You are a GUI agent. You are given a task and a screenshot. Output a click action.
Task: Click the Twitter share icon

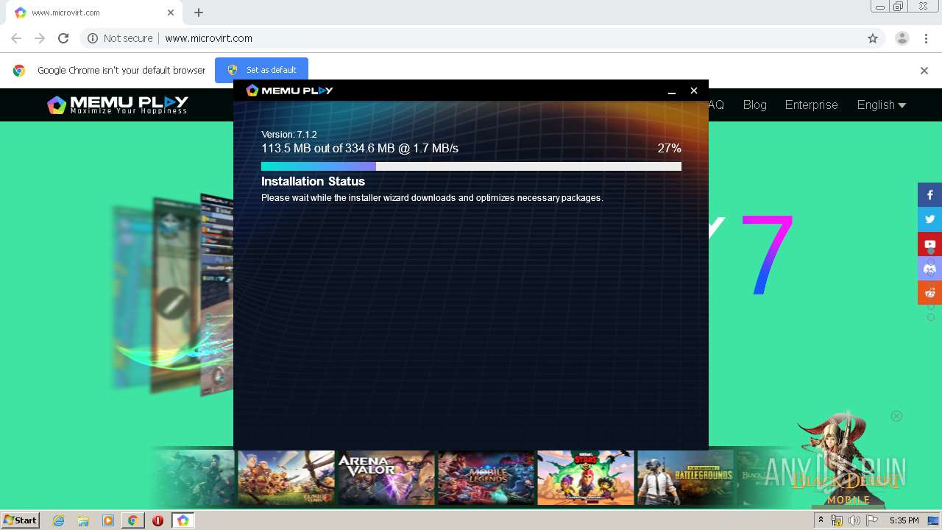click(x=929, y=219)
